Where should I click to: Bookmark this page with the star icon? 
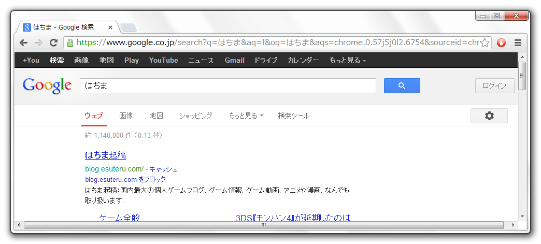pos(485,43)
